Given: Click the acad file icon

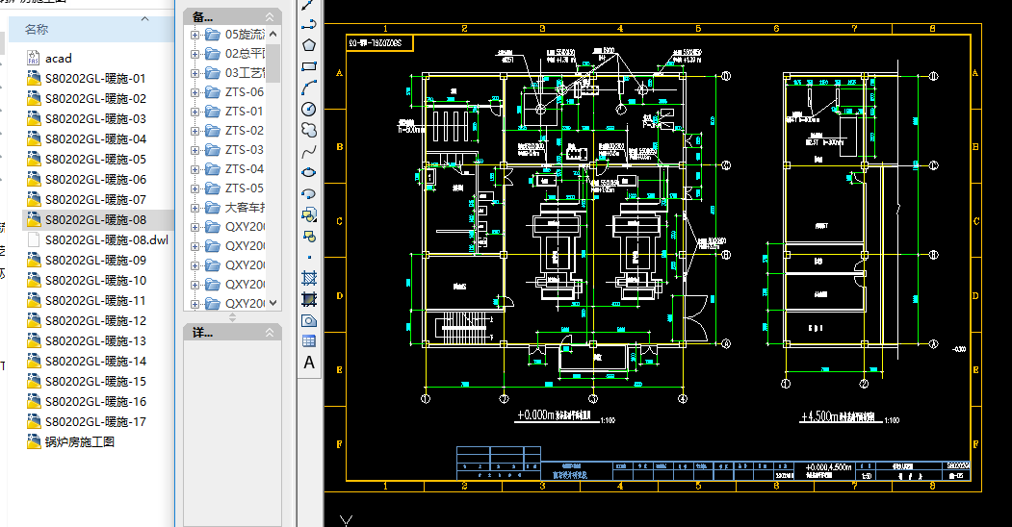Looking at the screenshot, I should tap(34, 58).
